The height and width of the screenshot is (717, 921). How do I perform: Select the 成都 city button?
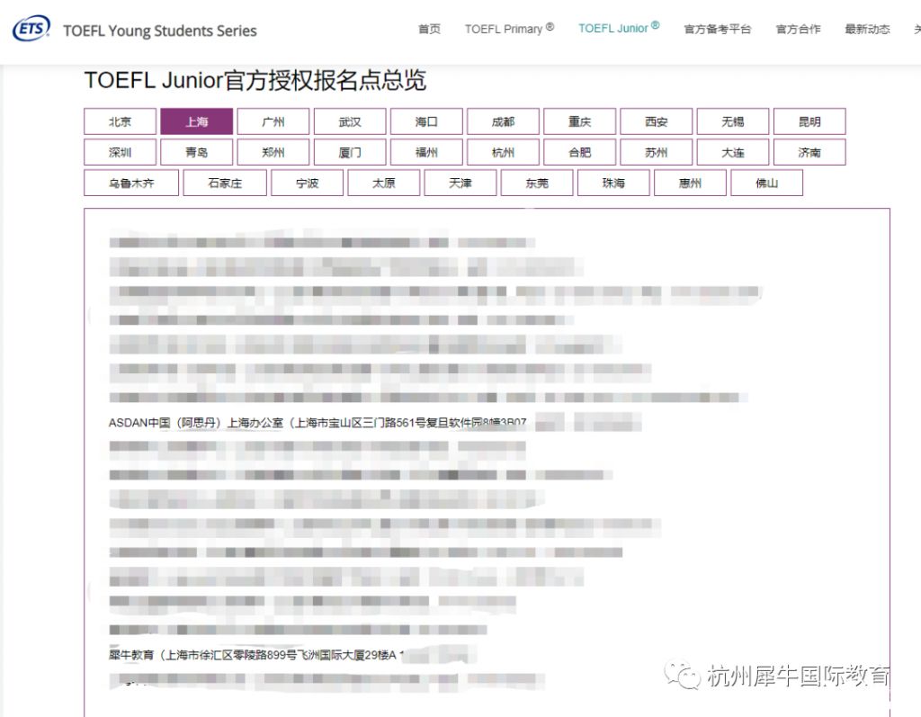click(x=503, y=121)
